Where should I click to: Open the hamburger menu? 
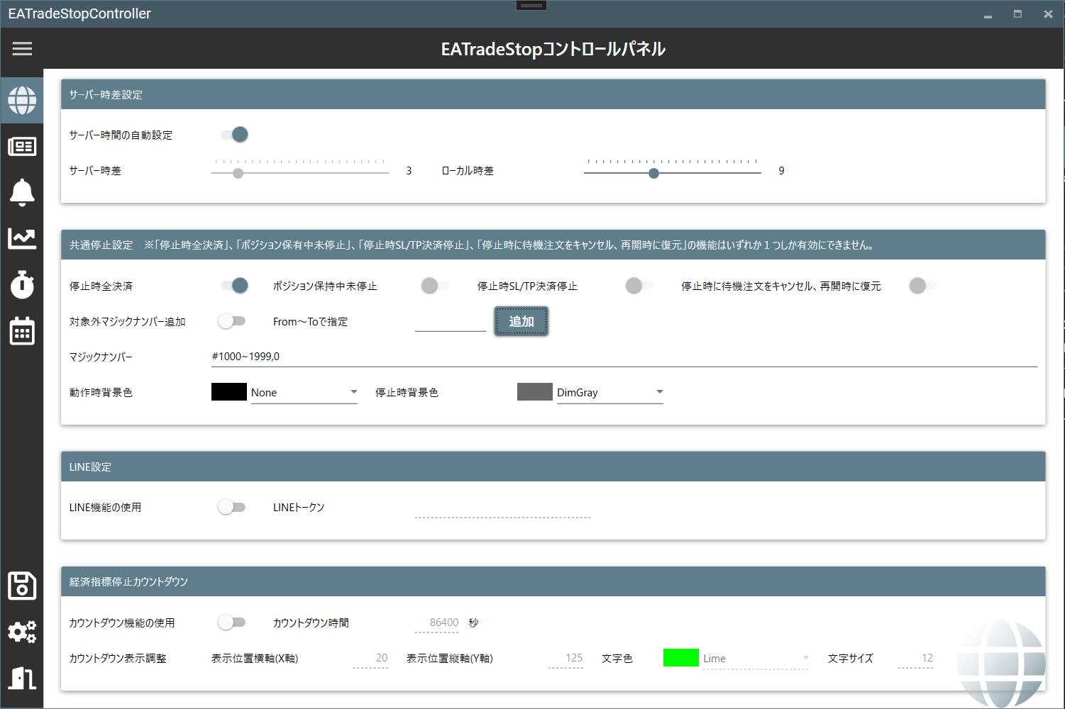[22, 48]
